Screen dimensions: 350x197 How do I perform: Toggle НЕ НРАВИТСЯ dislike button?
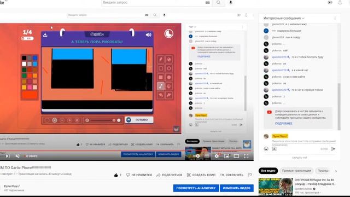pyautogui.click(x=139, y=175)
